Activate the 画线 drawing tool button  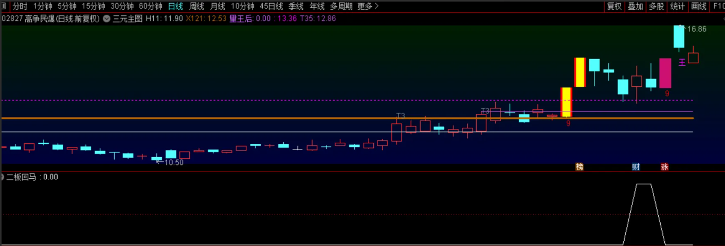(x=699, y=6)
